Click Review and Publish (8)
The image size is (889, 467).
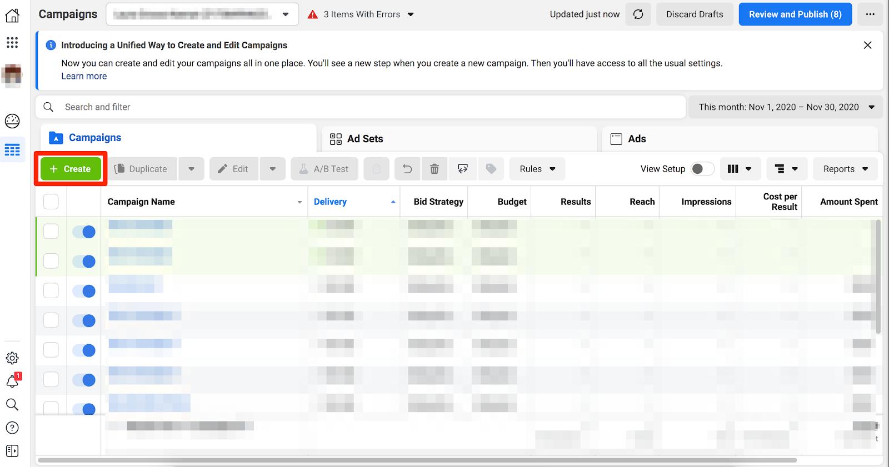[795, 14]
